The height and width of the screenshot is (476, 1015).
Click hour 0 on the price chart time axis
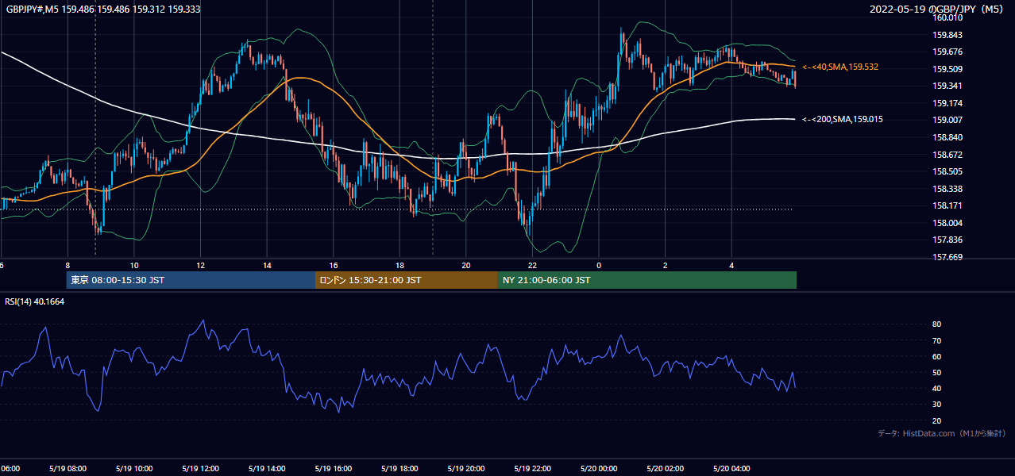click(x=599, y=266)
